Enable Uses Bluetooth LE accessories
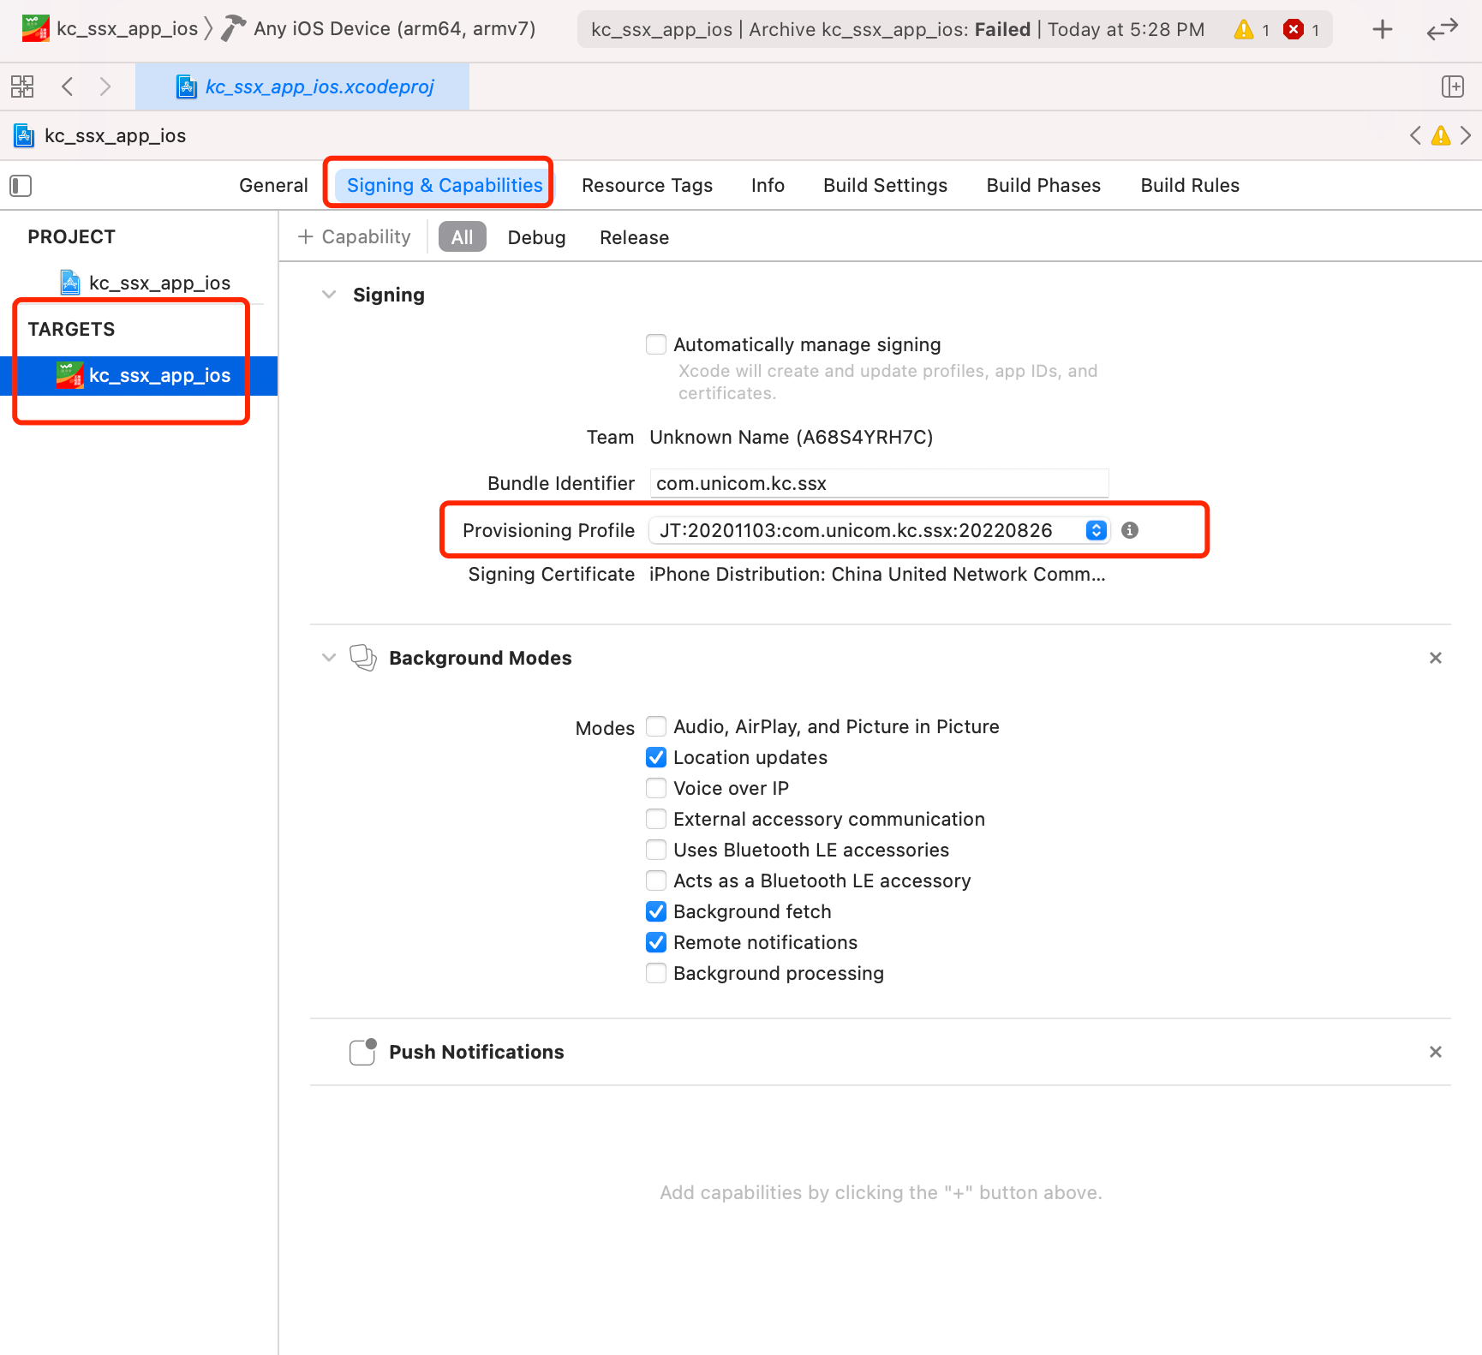 click(x=656, y=850)
